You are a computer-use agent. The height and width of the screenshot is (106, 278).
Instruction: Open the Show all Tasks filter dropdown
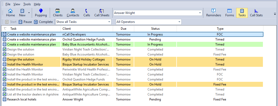pos(83,22)
